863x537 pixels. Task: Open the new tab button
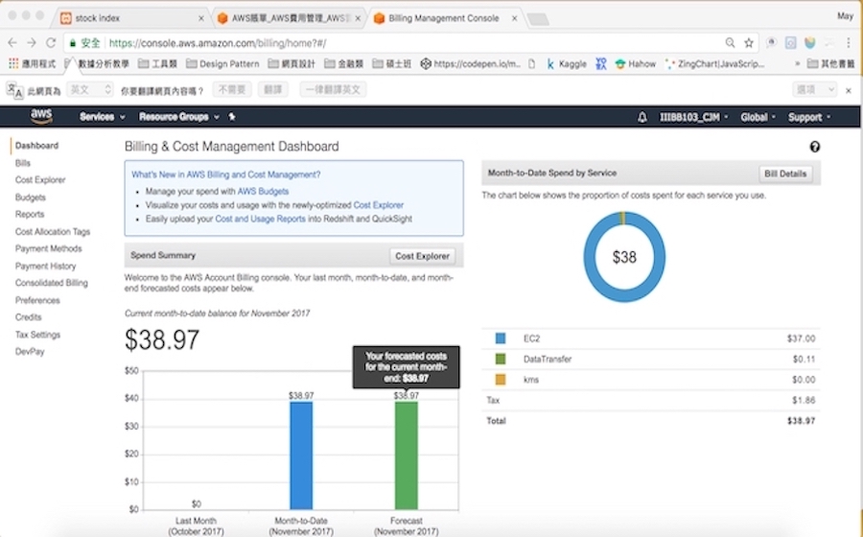point(538,19)
